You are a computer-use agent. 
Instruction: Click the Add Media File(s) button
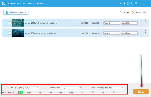point(16,12)
